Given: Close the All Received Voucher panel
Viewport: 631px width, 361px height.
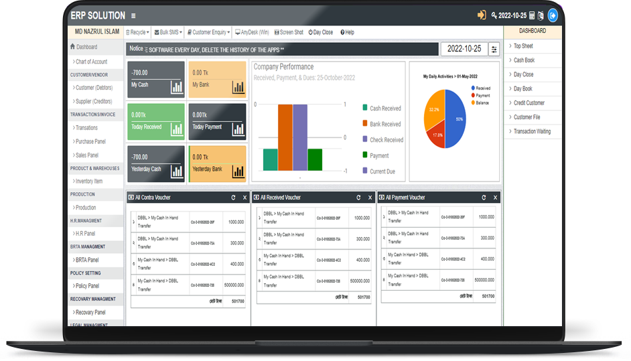Looking at the screenshot, I should coord(370,198).
